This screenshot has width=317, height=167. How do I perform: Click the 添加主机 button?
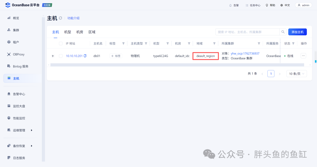[x=297, y=32]
